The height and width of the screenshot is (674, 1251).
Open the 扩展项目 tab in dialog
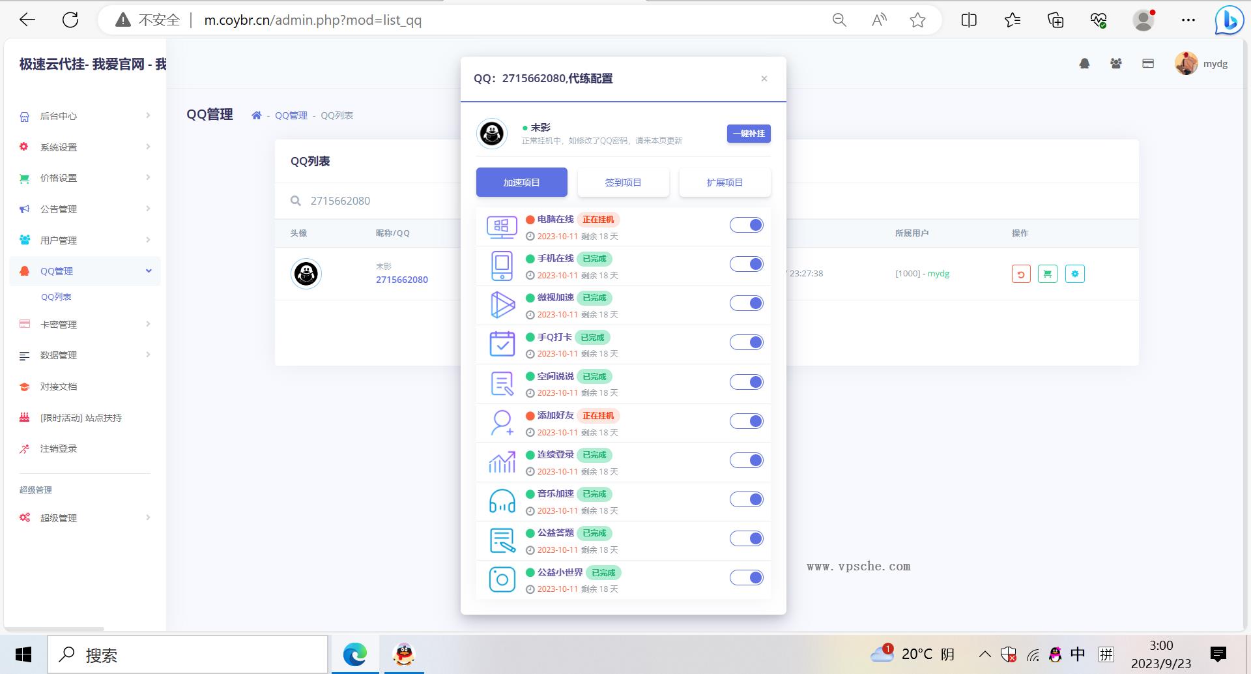pyautogui.click(x=725, y=182)
